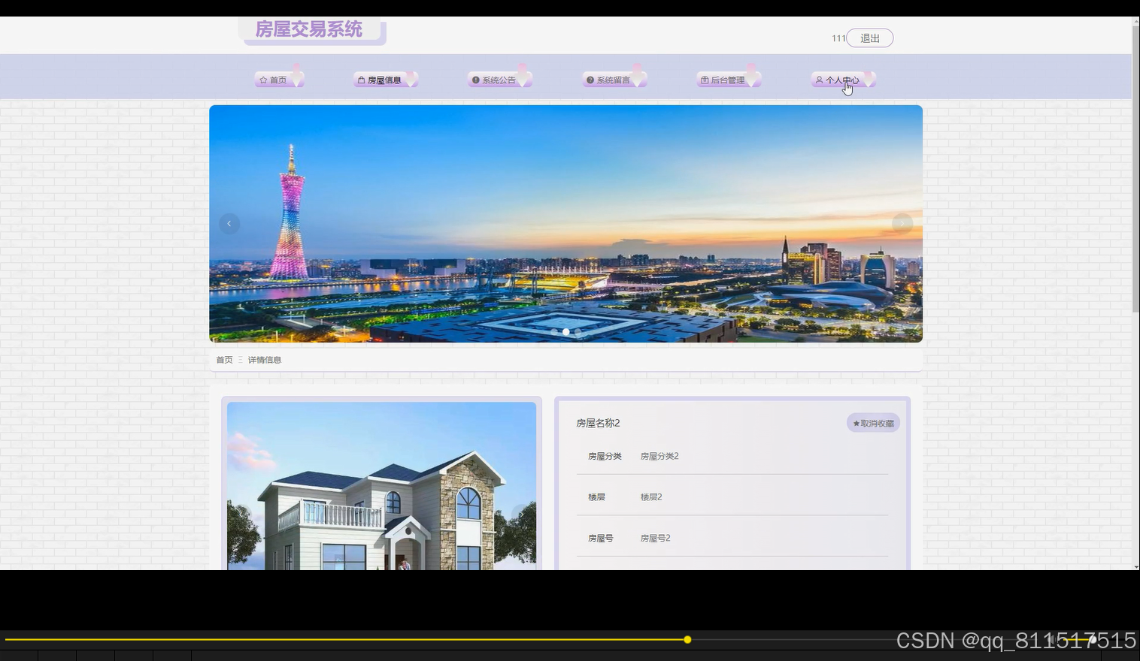Select the third carousel indicator dot

577,331
